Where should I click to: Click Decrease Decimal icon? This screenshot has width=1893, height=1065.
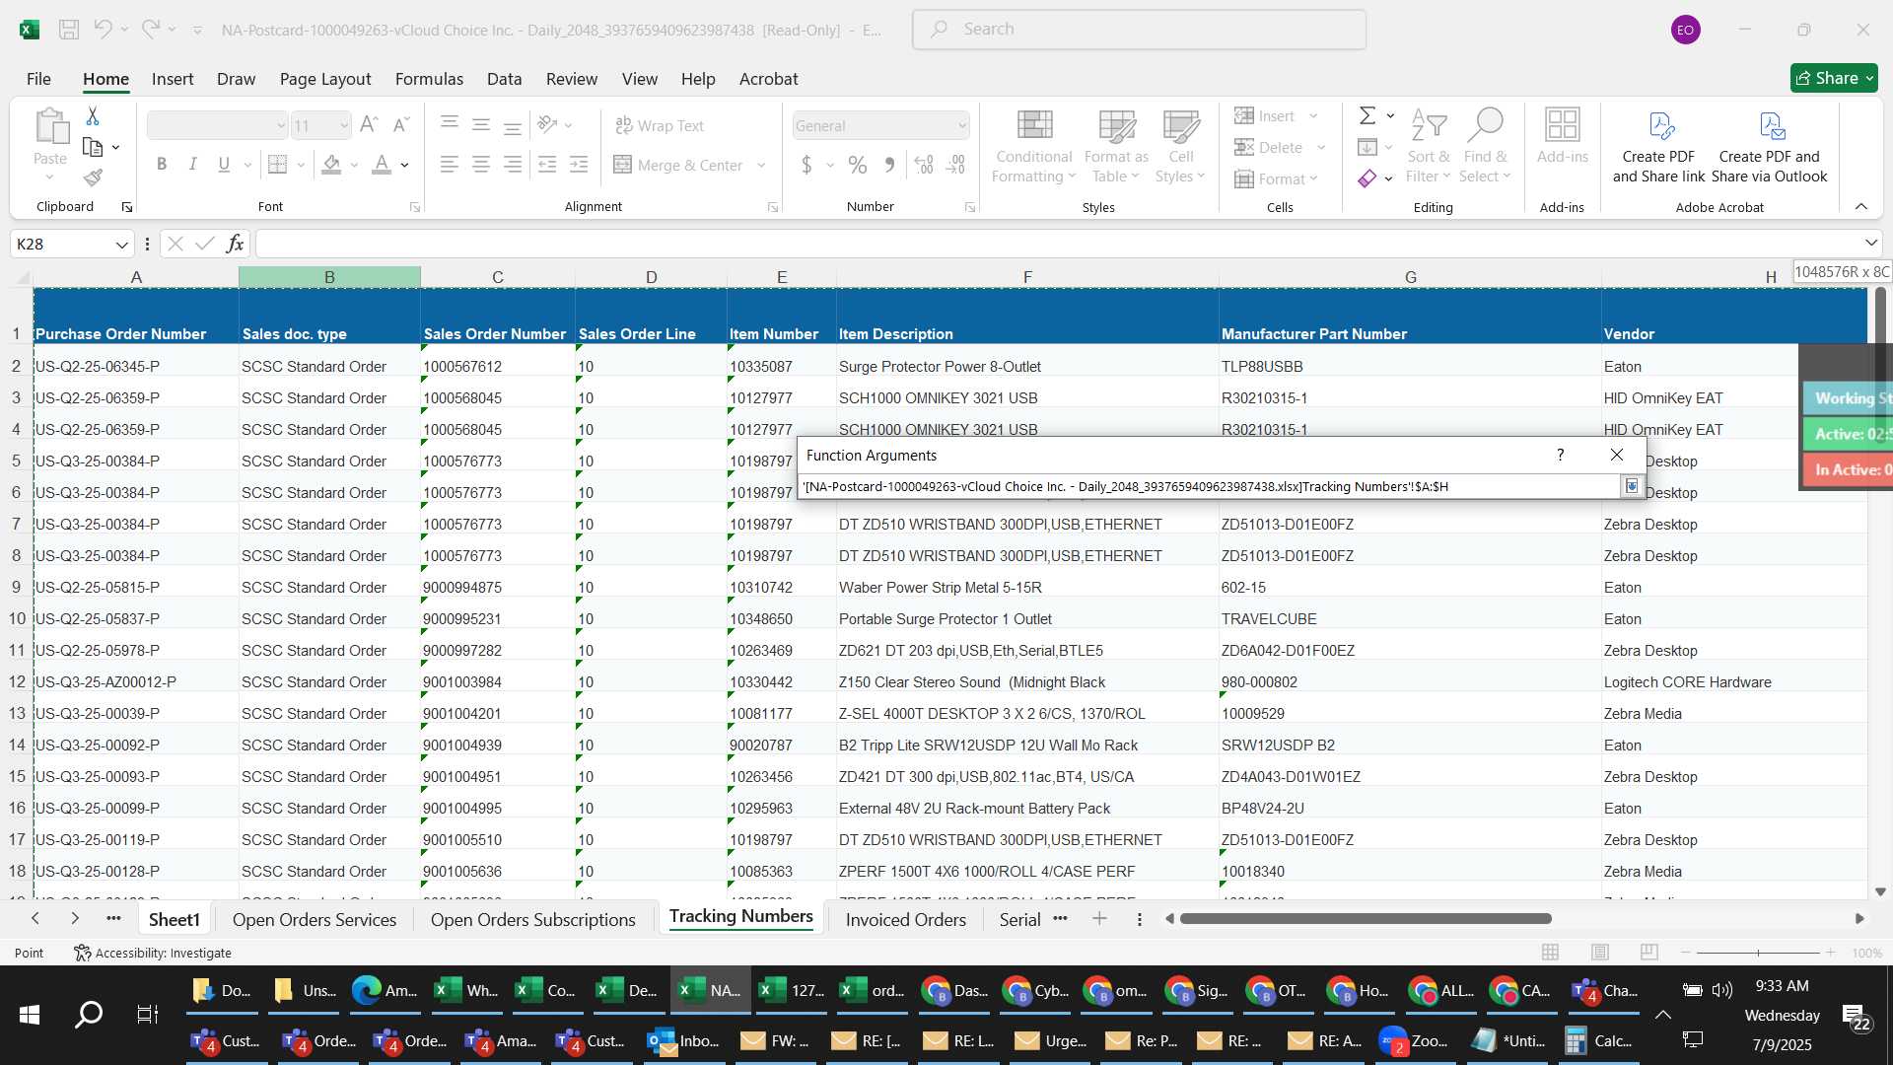pos(955,165)
